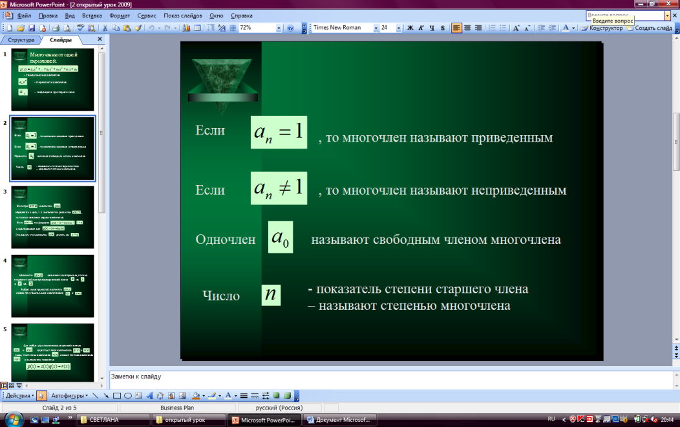Open the Вставка menu
Image resolution: width=680 pixels, height=427 pixels.
[92, 16]
